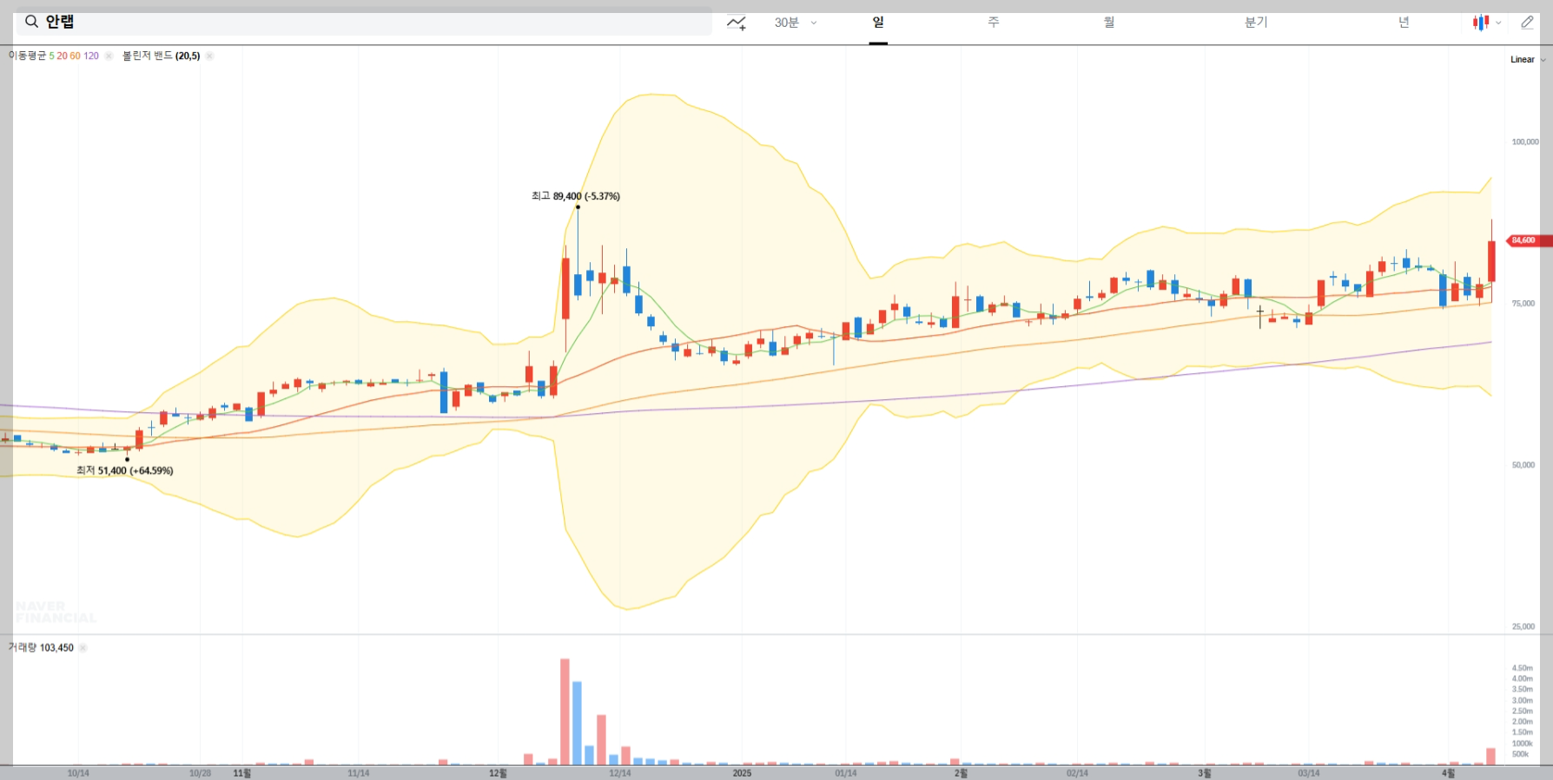Click the tallest red volume bar
Viewport: 1553px width, 780px height.
[x=565, y=712]
